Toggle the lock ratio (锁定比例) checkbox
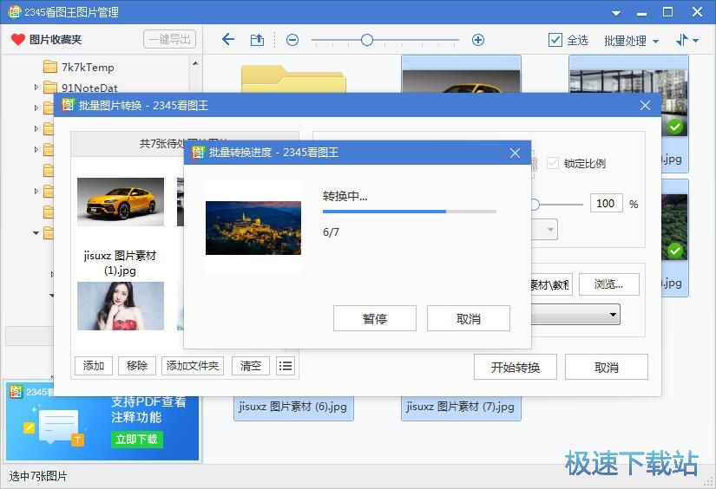 [553, 163]
